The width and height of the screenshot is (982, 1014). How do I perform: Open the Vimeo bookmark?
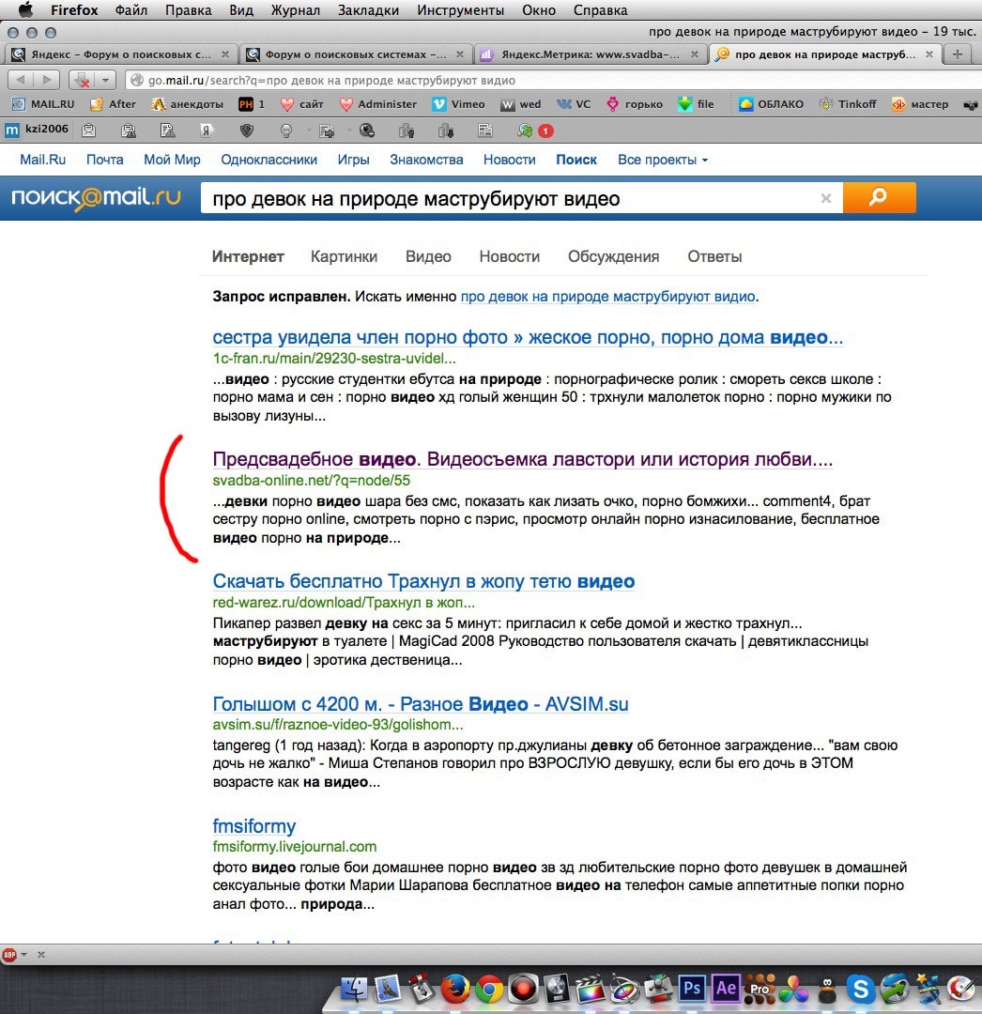point(459,104)
